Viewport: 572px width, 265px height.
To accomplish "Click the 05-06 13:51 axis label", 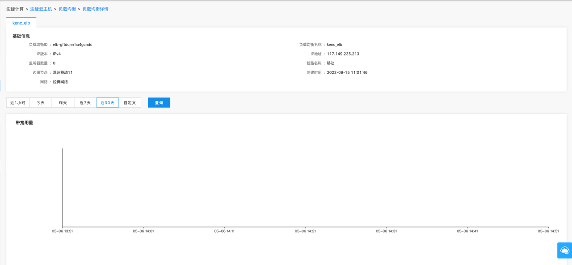I will point(62,231).
